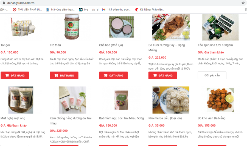
Task: Click the address bar URL danangtrade.com.vn
Action: (x=21, y=3)
